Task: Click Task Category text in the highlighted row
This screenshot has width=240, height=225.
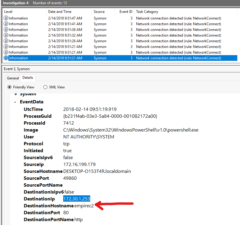Action: pos(179,58)
